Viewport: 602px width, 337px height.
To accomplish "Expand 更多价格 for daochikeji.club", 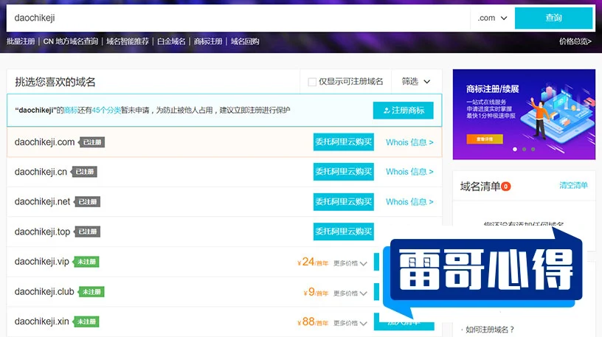I will click(350, 293).
